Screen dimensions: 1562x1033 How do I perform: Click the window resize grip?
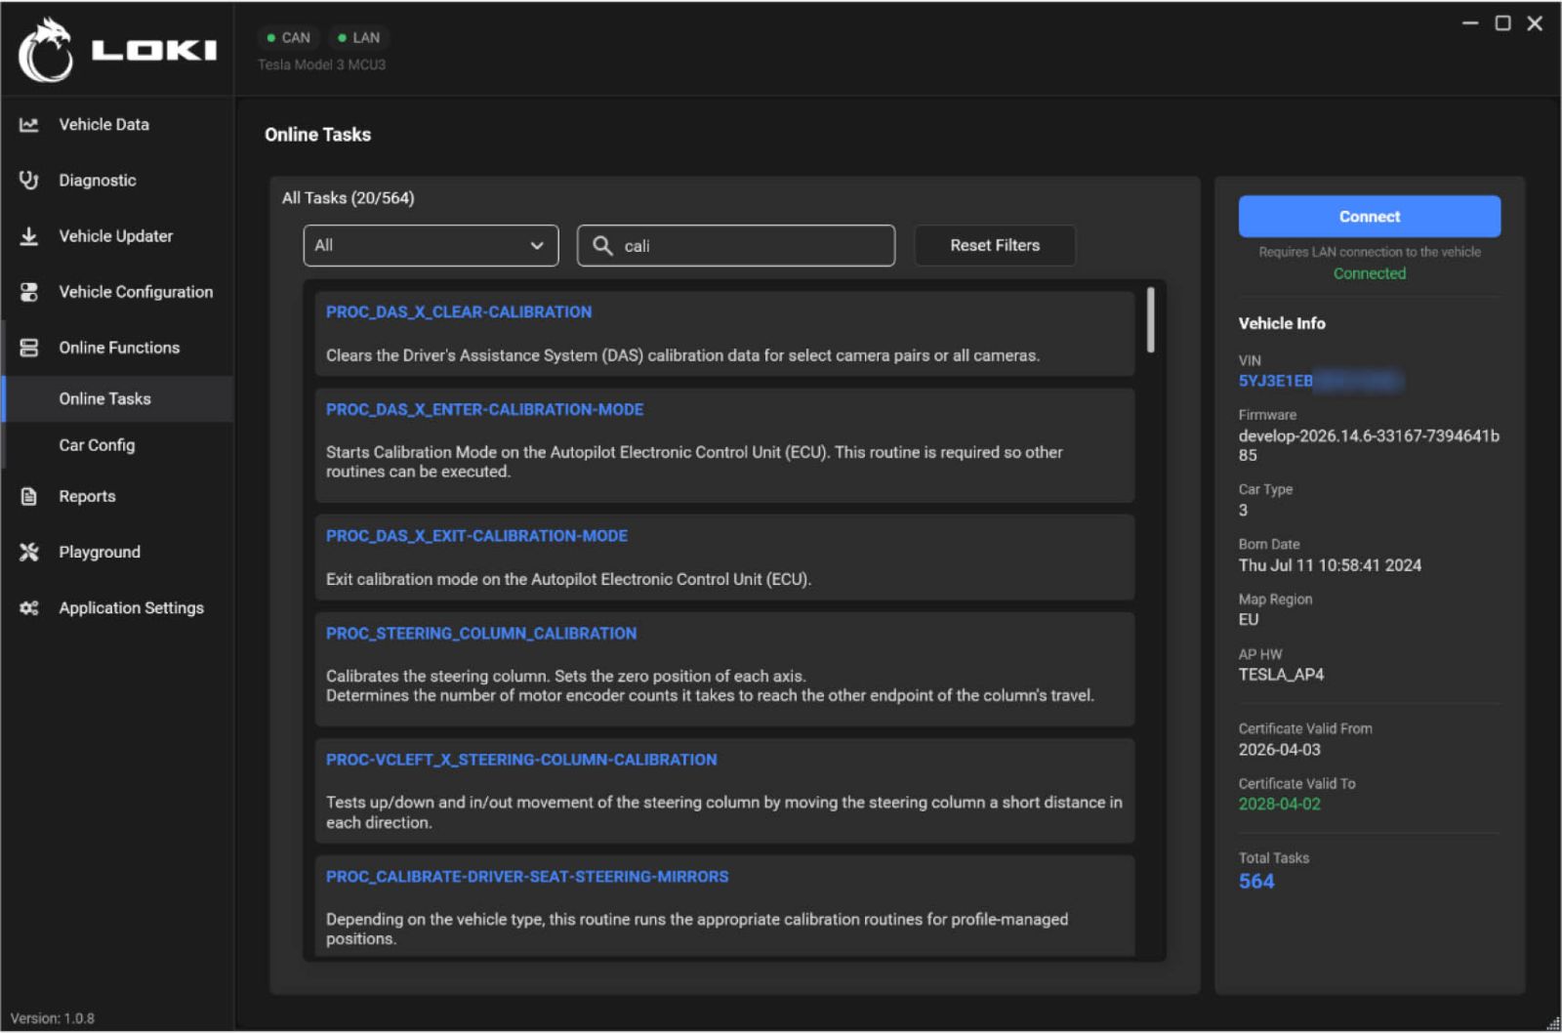(x=1553, y=1022)
